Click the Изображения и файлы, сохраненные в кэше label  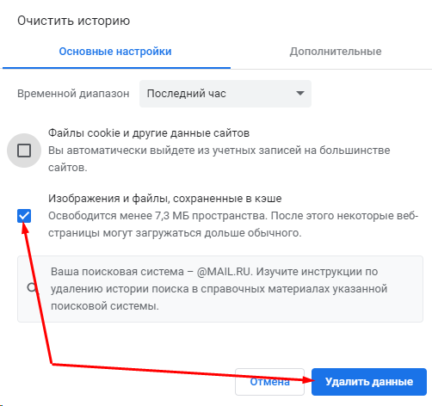tap(165, 199)
